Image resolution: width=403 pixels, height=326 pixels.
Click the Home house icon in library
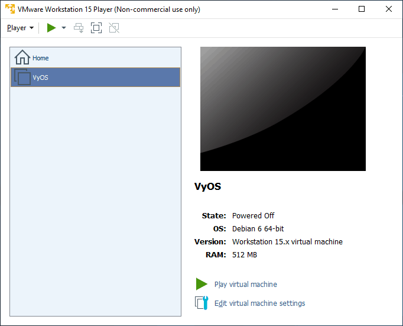tap(22, 57)
